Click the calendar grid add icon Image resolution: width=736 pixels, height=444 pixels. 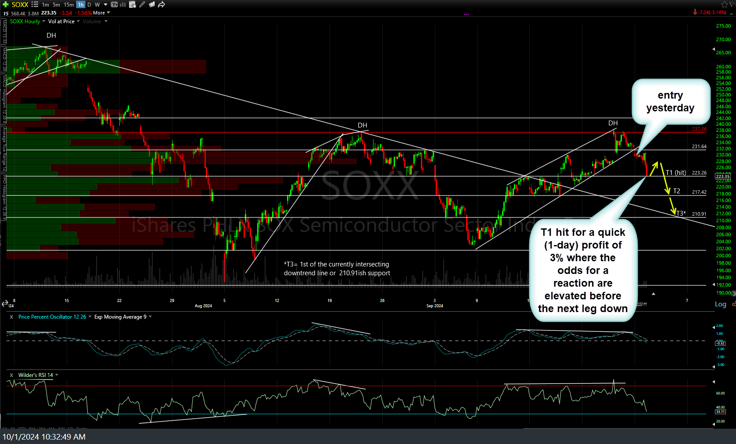133,4
